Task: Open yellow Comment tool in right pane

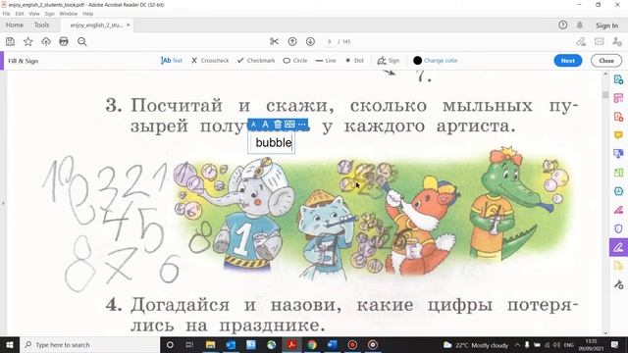Action: pos(618,135)
